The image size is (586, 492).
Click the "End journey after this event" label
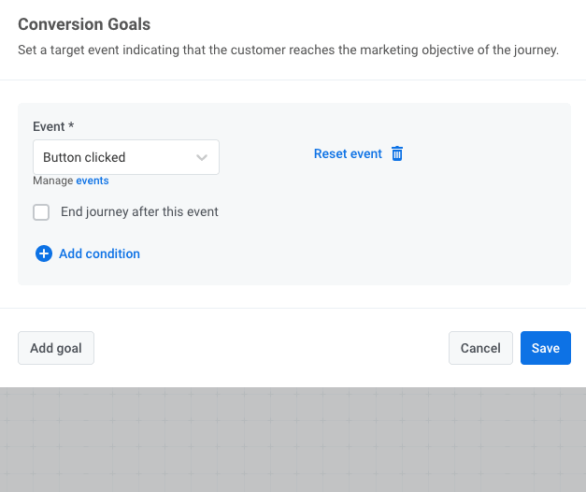click(x=139, y=212)
